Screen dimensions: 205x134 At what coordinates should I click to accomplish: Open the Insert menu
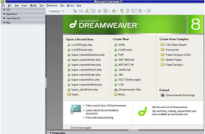coord(24,5)
